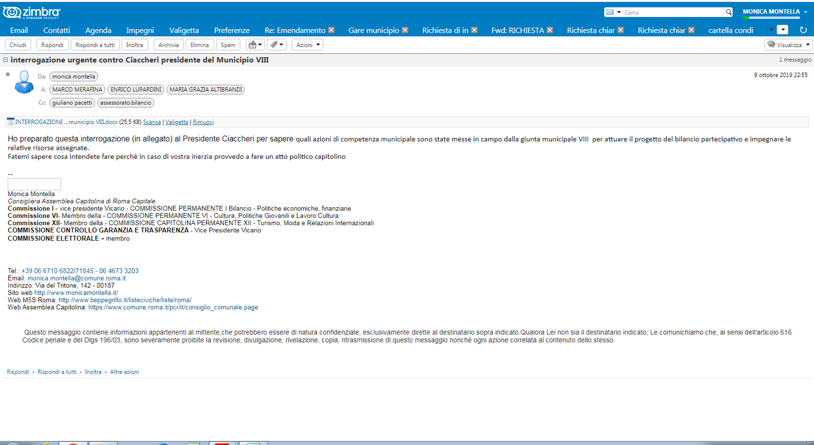This screenshot has height=445, width=814.
Task: Switch to the Email tab
Action: 19,30
